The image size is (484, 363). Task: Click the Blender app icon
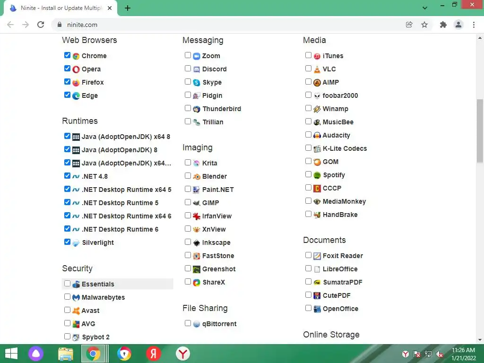197,177
